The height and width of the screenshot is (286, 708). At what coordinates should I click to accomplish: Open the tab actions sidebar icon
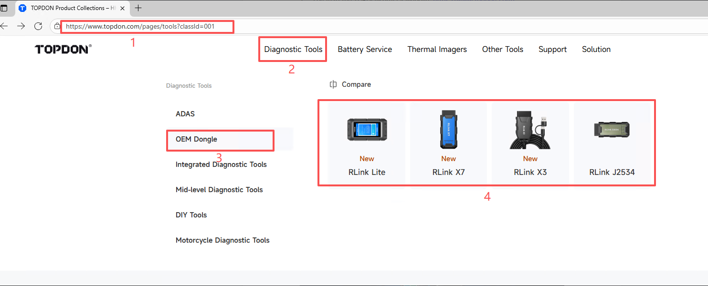click(4, 8)
